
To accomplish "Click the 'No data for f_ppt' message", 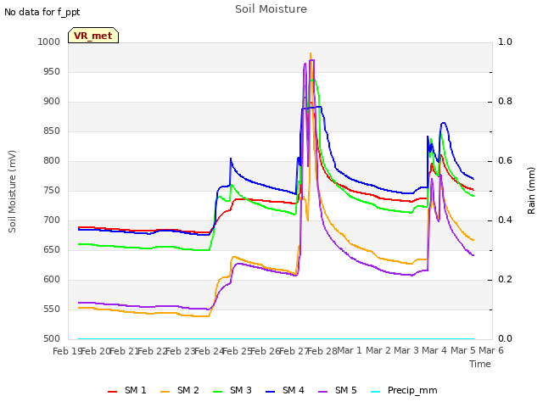I will (x=42, y=12).
